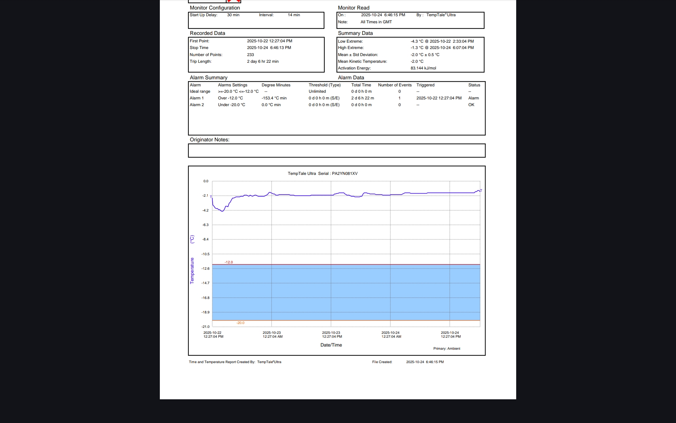
Task: Click the Monitor Configuration heading
Action: (x=215, y=8)
